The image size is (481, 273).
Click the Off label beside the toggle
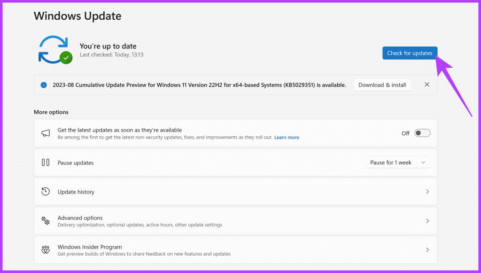(405, 133)
